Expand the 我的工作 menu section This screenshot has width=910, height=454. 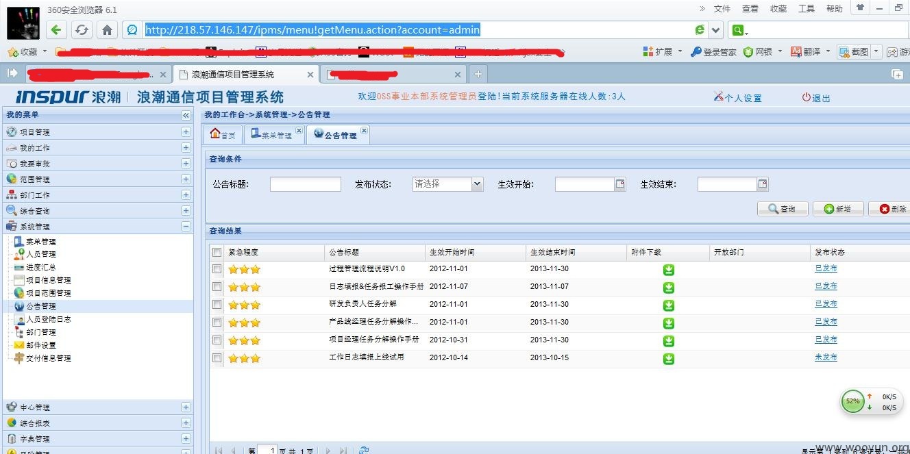click(x=186, y=147)
